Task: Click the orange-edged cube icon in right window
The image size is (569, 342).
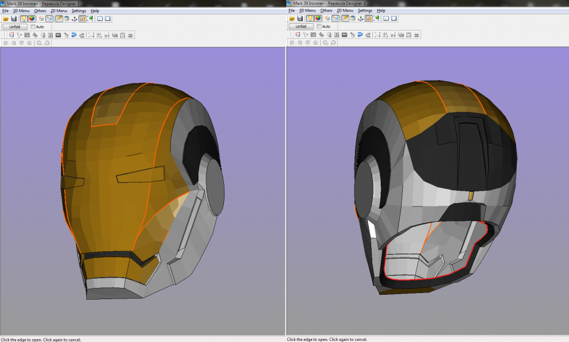Action: 327,18
